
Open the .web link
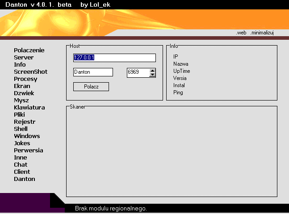[241, 33]
